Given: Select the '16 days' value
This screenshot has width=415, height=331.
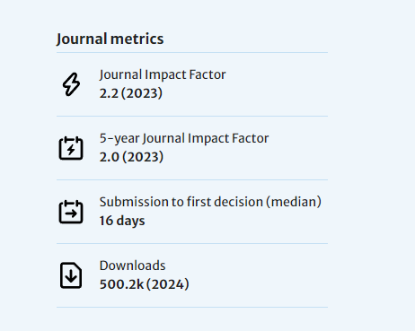Looking at the screenshot, I should click(x=122, y=221).
